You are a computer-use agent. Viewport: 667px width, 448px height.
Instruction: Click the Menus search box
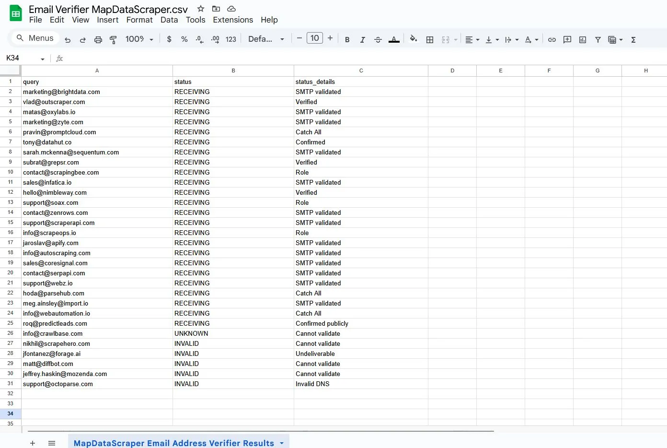tap(34, 38)
